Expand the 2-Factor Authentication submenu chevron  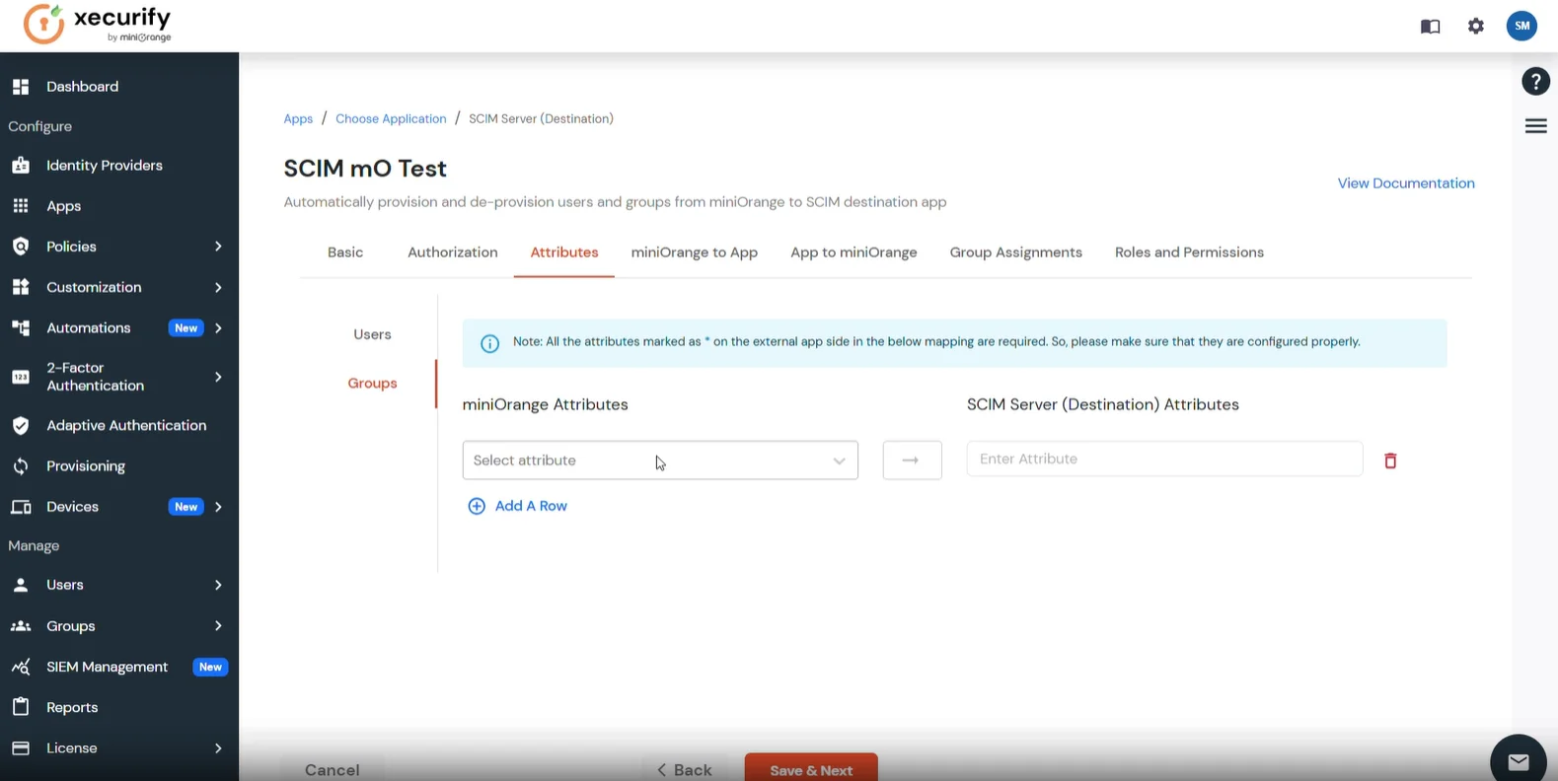(x=218, y=377)
